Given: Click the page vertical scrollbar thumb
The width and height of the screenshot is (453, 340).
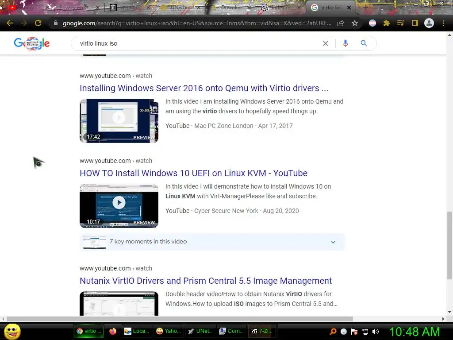Looking at the screenshot, I should (x=449, y=245).
